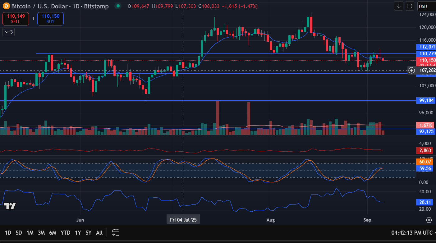Click the 28.11 indicator value label
The width and height of the screenshot is (436, 243).
pos(425,202)
